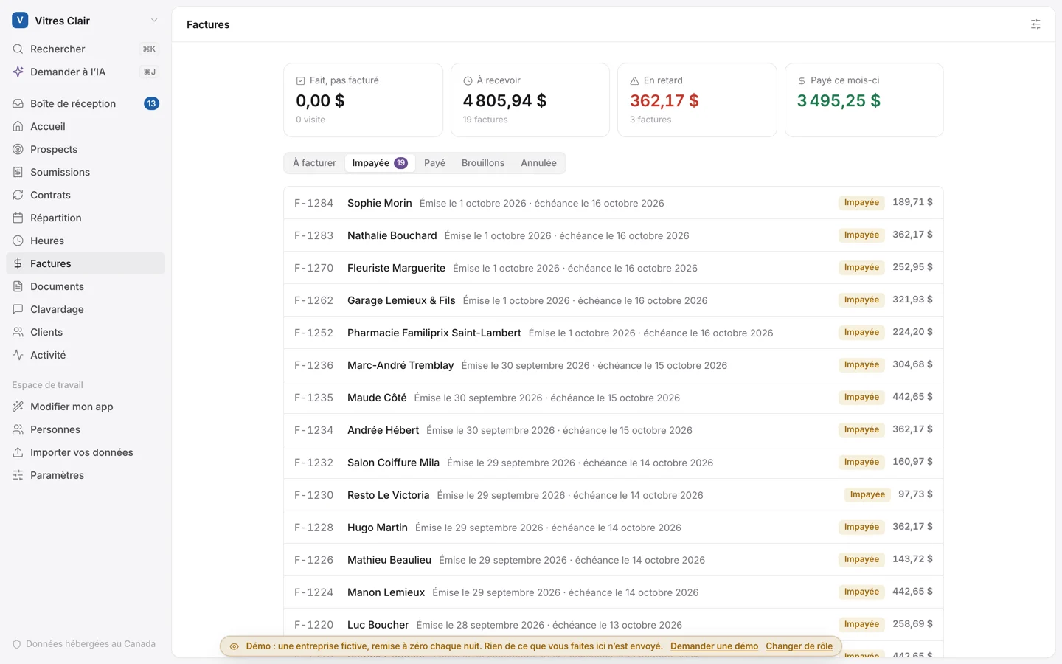This screenshot has width=1062, height=664.
Task: Open Activité pulse icon
Action: 18,355
